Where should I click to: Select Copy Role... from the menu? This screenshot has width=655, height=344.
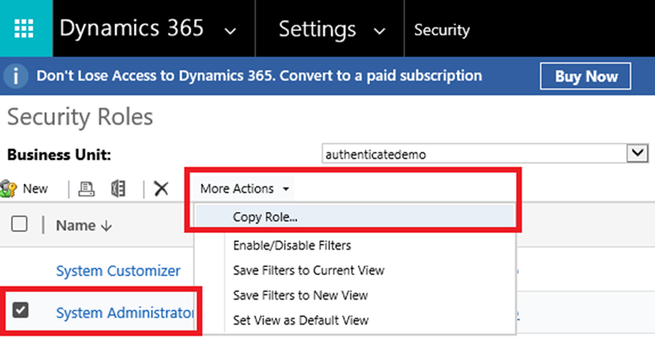coord(265,217)
